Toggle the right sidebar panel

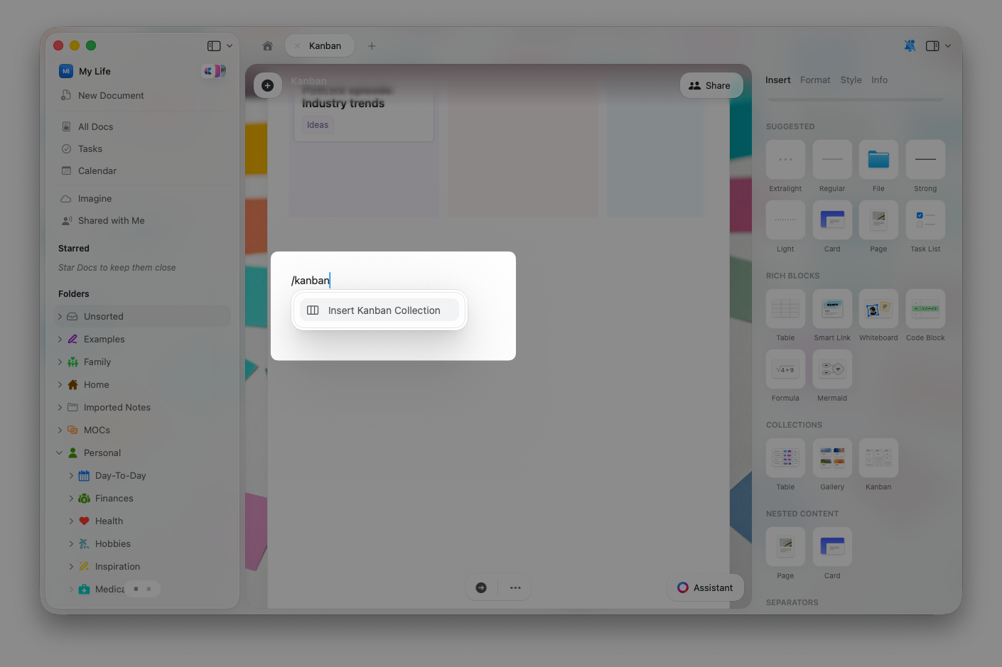[932, 45]
